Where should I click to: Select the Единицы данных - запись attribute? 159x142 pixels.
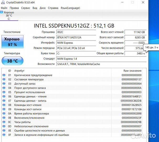pyautogui.click(x=30, y=101)
